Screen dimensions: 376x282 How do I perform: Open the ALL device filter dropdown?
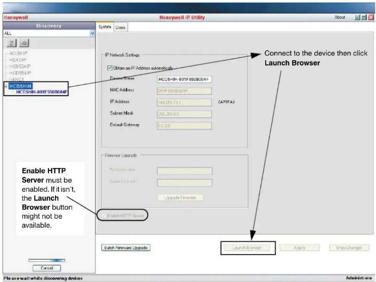coord(92,33)
